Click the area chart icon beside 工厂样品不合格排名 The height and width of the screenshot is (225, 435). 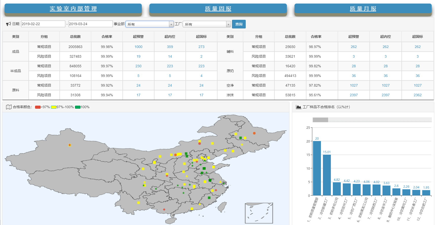tap(299, 107)
